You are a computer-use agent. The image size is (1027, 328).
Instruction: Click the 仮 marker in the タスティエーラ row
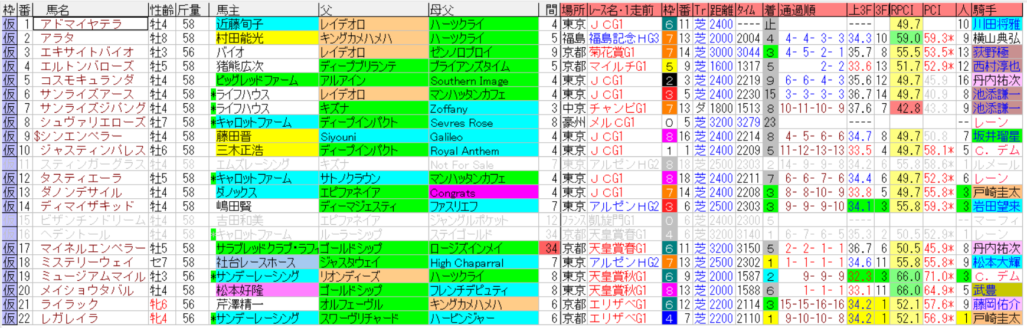point(9,178)
